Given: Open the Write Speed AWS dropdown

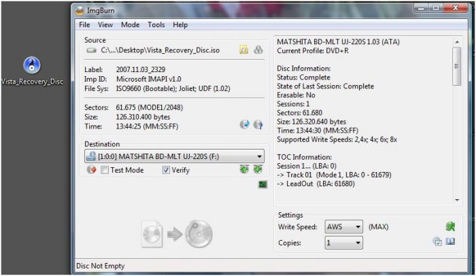Looking at the screenshot, I should [343, 227].
